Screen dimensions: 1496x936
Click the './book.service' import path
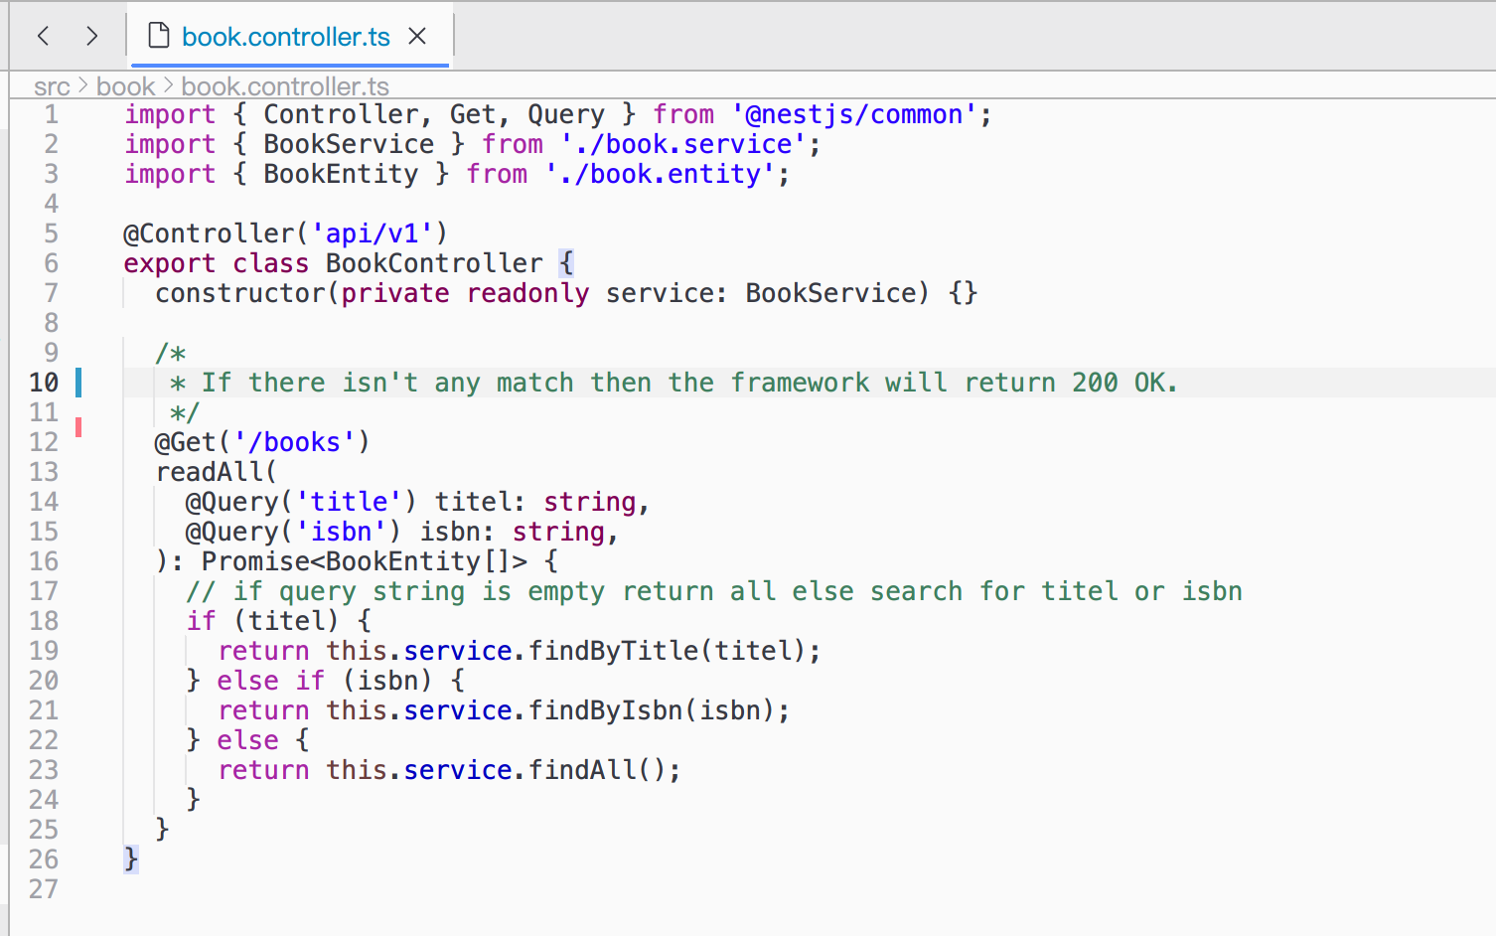click(683, 144)
